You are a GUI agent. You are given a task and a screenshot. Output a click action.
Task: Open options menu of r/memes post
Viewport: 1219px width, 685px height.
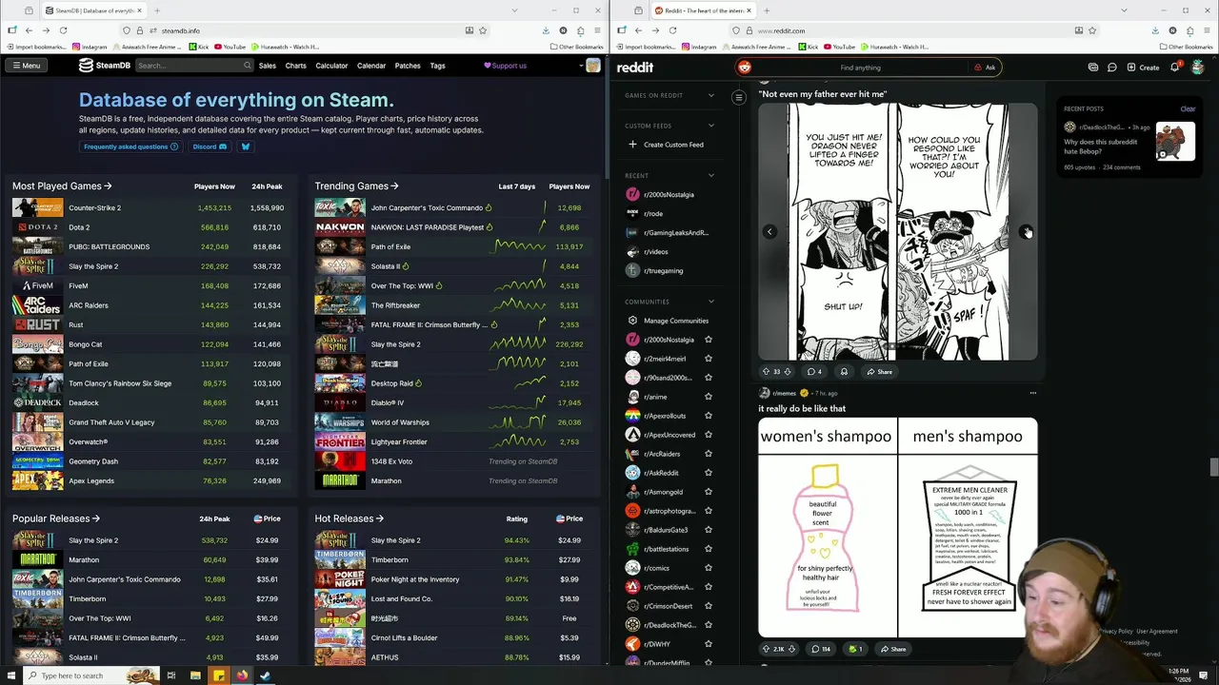tap(1032, 393)
